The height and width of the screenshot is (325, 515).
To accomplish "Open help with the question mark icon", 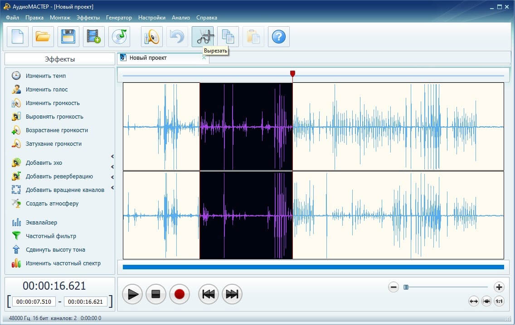I will pyautogui.click(x=279, y=37).
